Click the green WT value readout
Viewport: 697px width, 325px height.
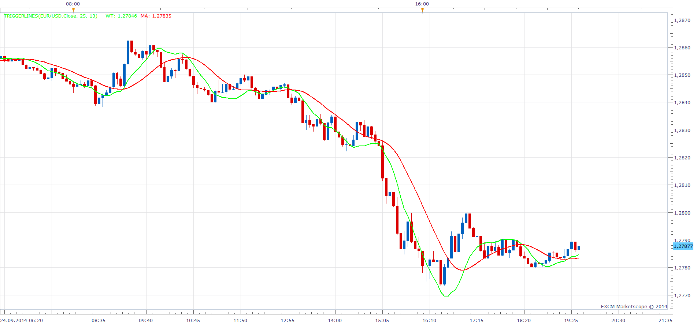(x=121, y=16)
